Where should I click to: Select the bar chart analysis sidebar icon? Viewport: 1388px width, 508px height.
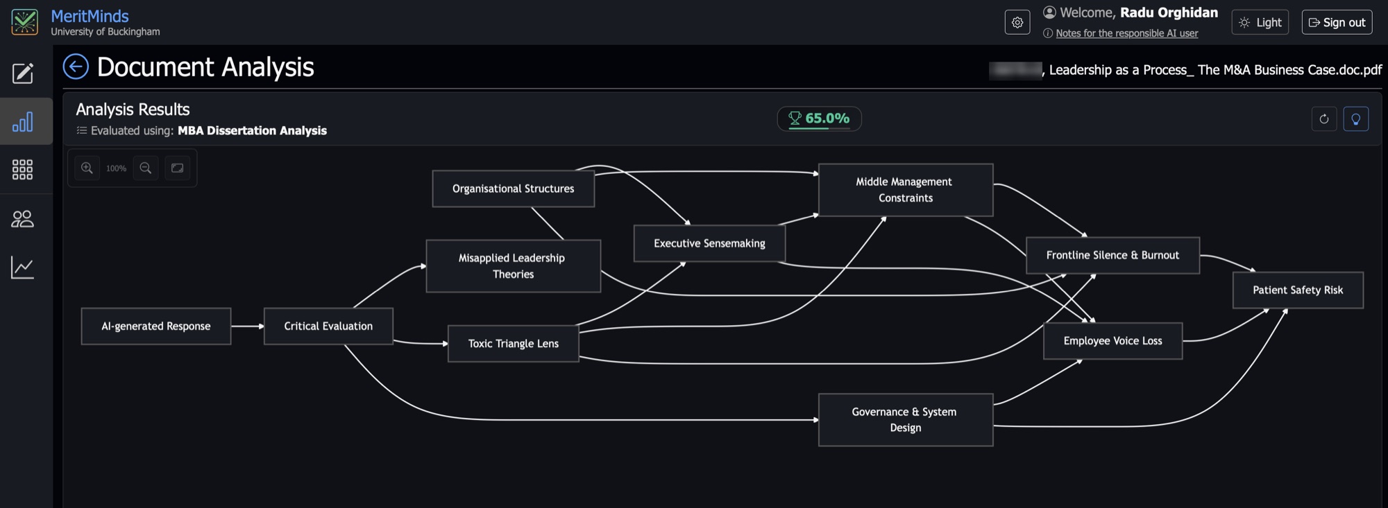point(23,122)
